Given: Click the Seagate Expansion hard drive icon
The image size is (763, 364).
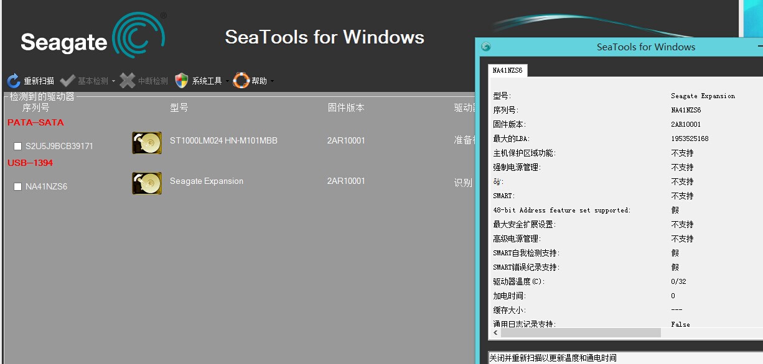Looking at the screenshot, I should 147,183.
